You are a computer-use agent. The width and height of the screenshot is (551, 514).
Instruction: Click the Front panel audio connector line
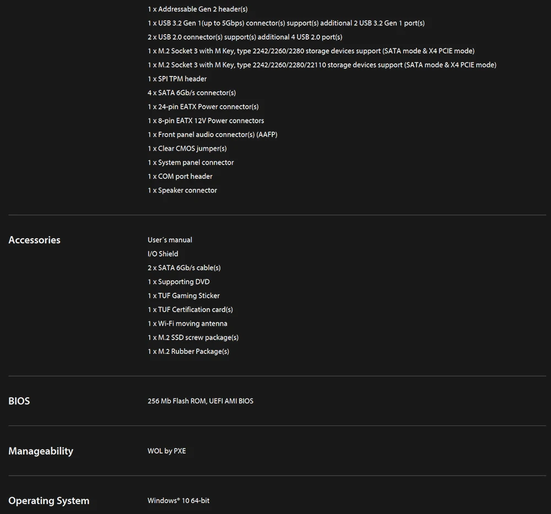pos(212,135)
